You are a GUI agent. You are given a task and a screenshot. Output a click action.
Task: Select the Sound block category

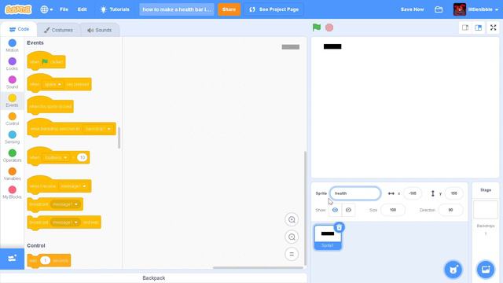point(13,82)
